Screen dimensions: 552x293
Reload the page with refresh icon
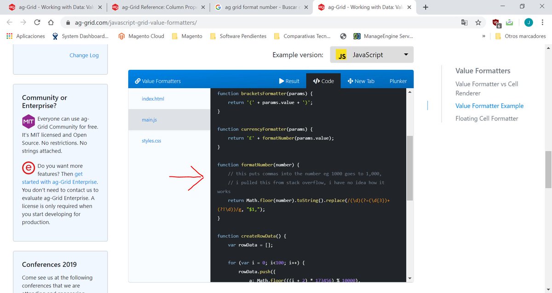pos(37,22)
